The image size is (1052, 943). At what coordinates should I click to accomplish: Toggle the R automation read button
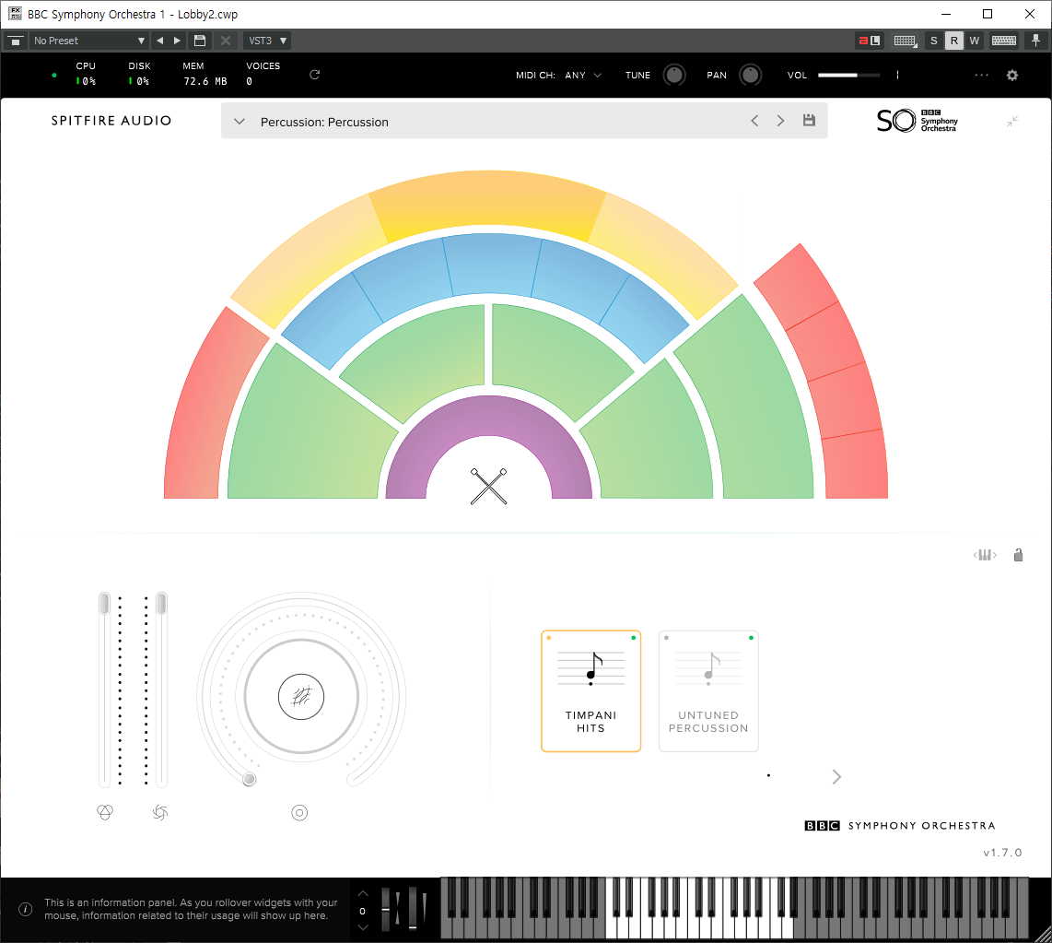[953, 41]
